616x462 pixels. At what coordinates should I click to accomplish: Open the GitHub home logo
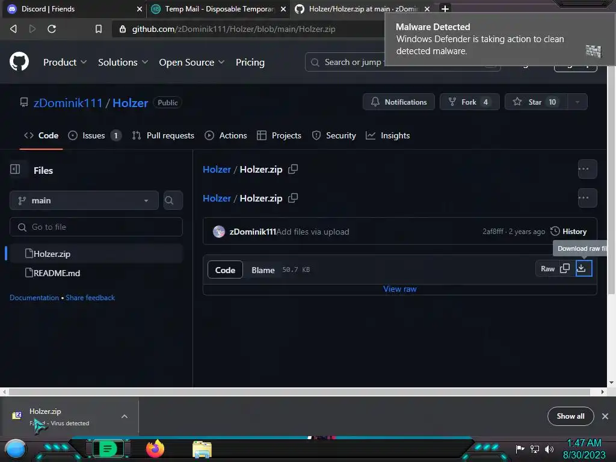19,62
